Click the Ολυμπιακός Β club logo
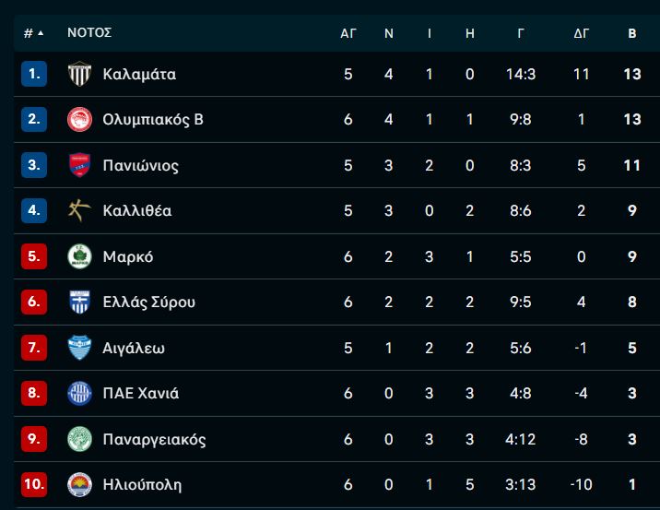The width and height of the screenshot is (660, 510). point(80,119)
